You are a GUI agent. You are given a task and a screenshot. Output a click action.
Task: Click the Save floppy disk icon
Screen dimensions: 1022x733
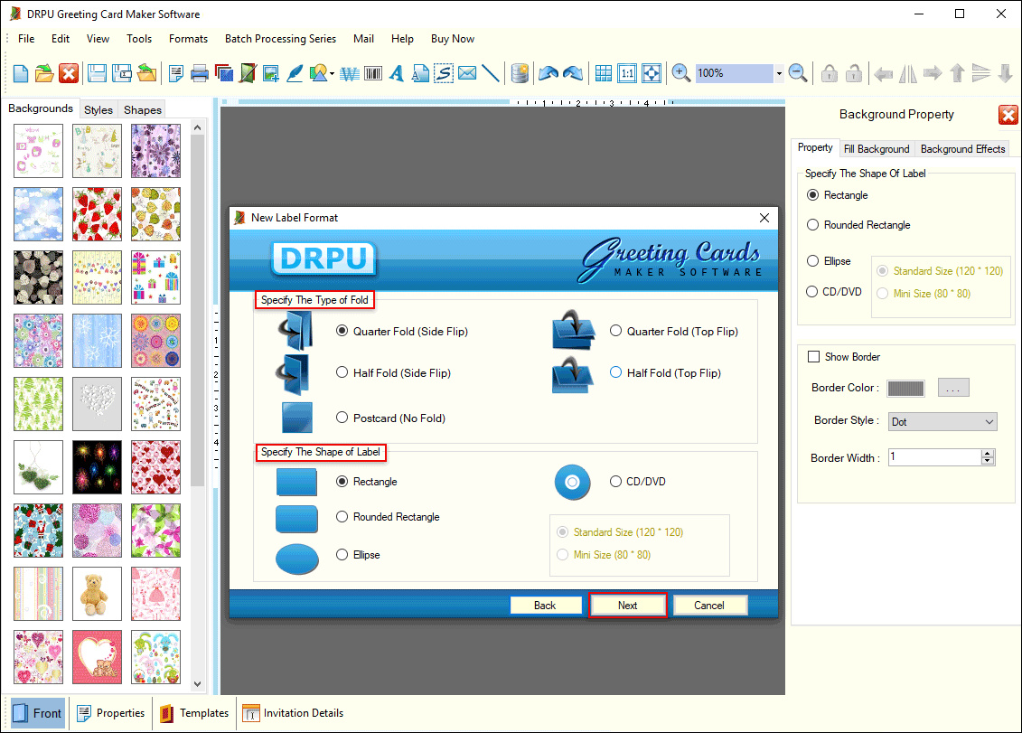(x=97, y=73)
